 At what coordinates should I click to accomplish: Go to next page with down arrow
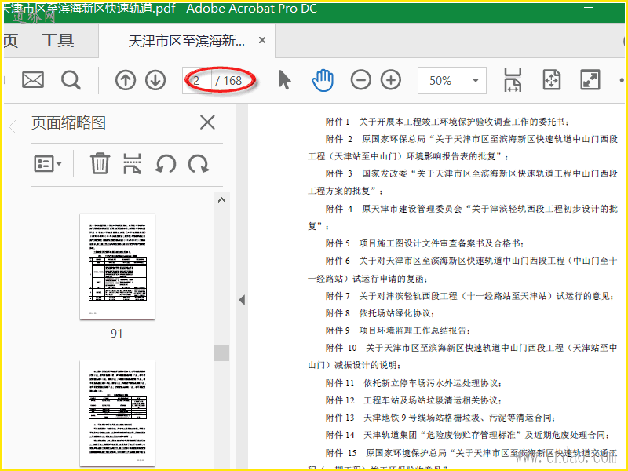(155, 80)
